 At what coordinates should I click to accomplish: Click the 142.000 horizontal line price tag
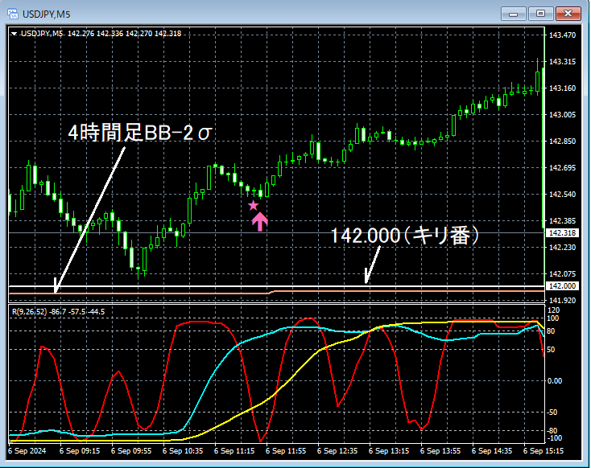[562, 286]
